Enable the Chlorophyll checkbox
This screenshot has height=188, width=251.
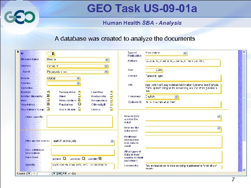click(112, 104)
